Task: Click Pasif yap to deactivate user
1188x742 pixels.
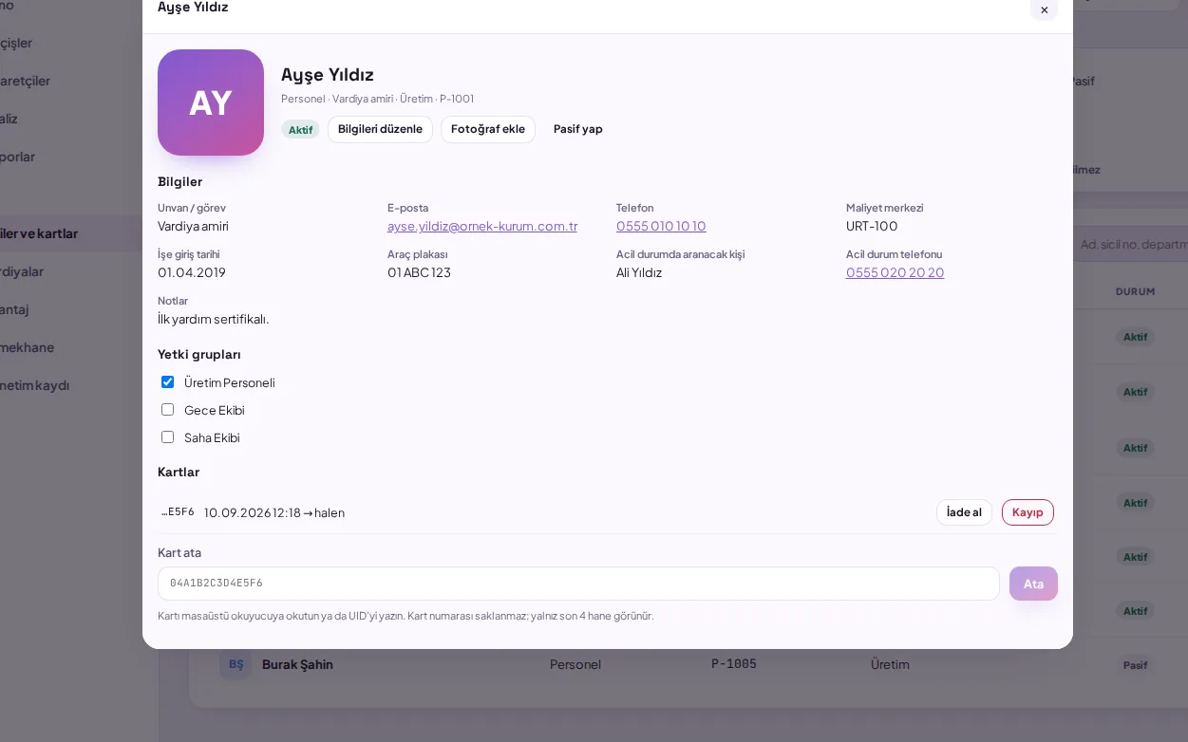Action: (577, 129)
